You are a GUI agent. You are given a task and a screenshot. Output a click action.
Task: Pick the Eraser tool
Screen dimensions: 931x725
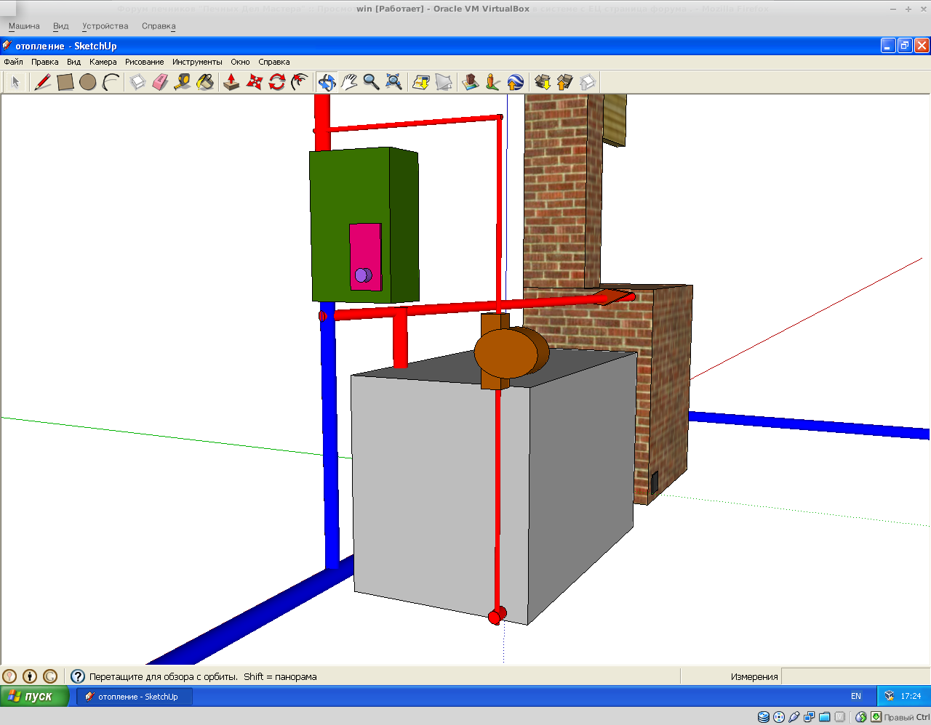[x=160, y=82]
